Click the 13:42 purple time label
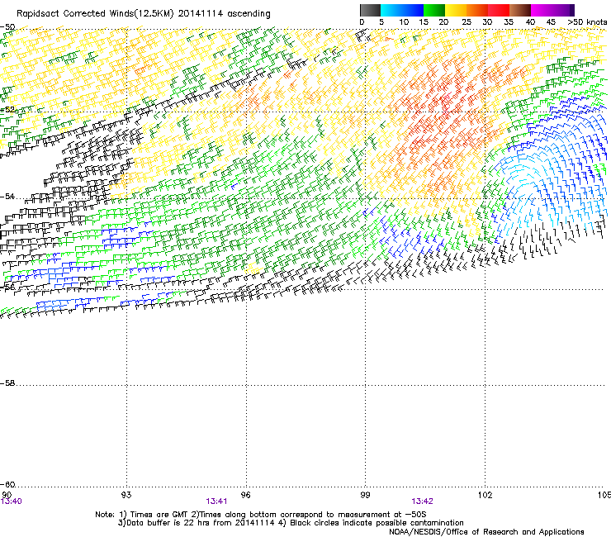Screen dimensions: 611x537 (423, 501)
